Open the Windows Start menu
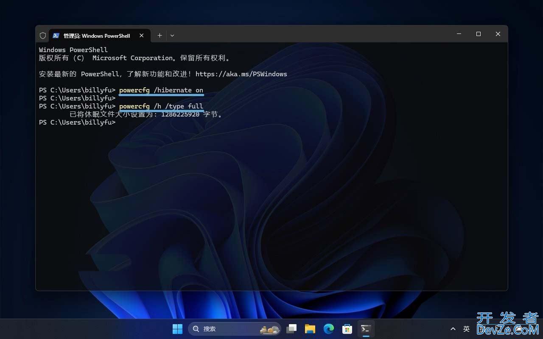 pyautogui.click(x=177, y=329)
